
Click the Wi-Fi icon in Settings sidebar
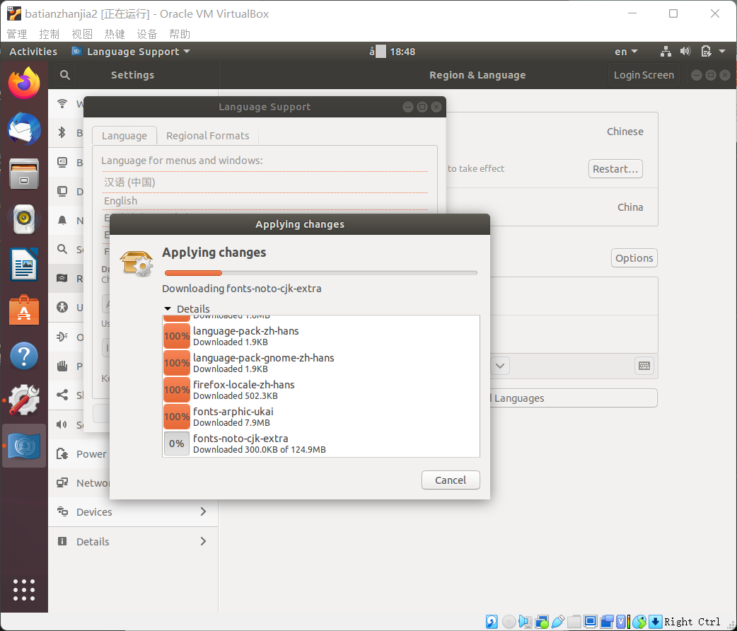(x=62, y=103)
